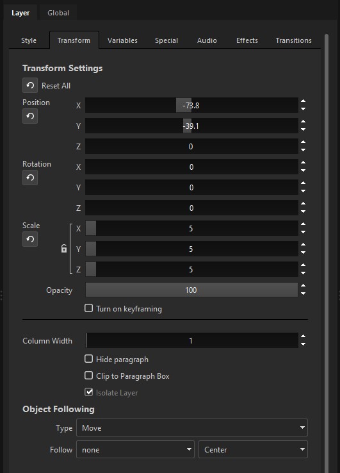The width and height of the screenshot is (340, 473).
Task: Open the Effects tab
Action: pyautogui.click(x=247, y=40)
